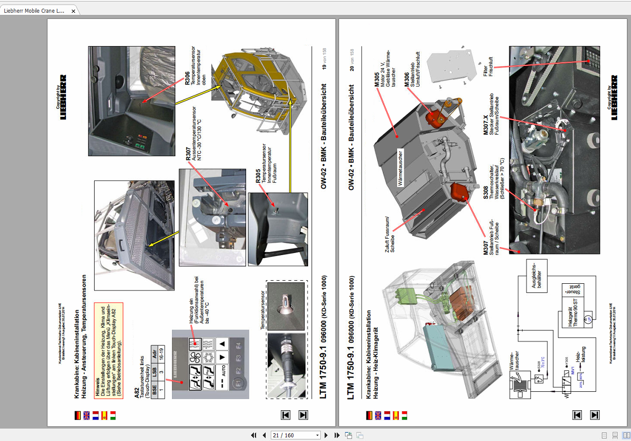Click the forward-arrow button on page 19
The height and width of the screenshot is (441, 631).
point(303,415)
